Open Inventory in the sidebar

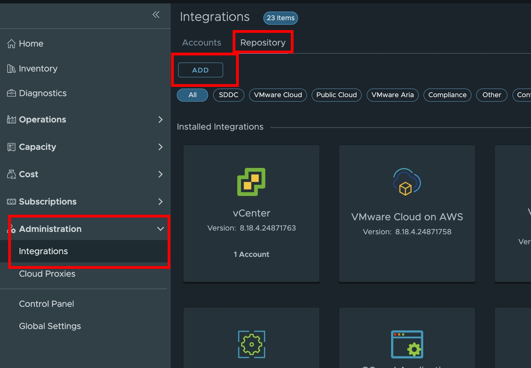click(38, 69)
